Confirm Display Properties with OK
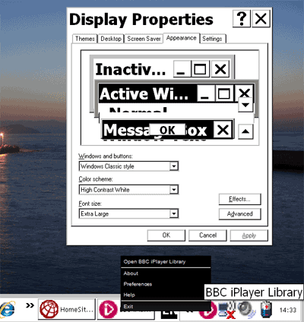This screenshot has width=304, height=322. click(x=166, y=235)
